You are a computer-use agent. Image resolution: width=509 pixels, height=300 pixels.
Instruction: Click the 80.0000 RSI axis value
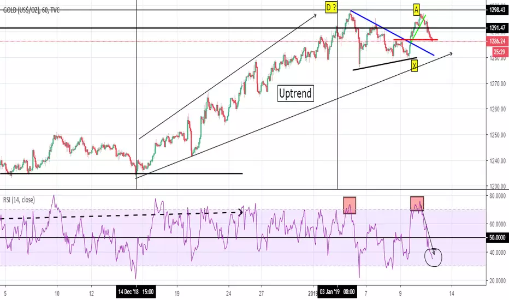tap(498, 196)
